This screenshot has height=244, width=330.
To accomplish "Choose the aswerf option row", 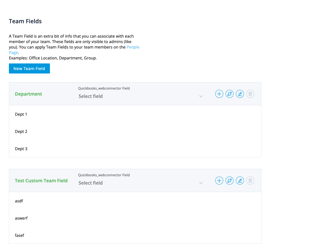I will tap(21, 218).
